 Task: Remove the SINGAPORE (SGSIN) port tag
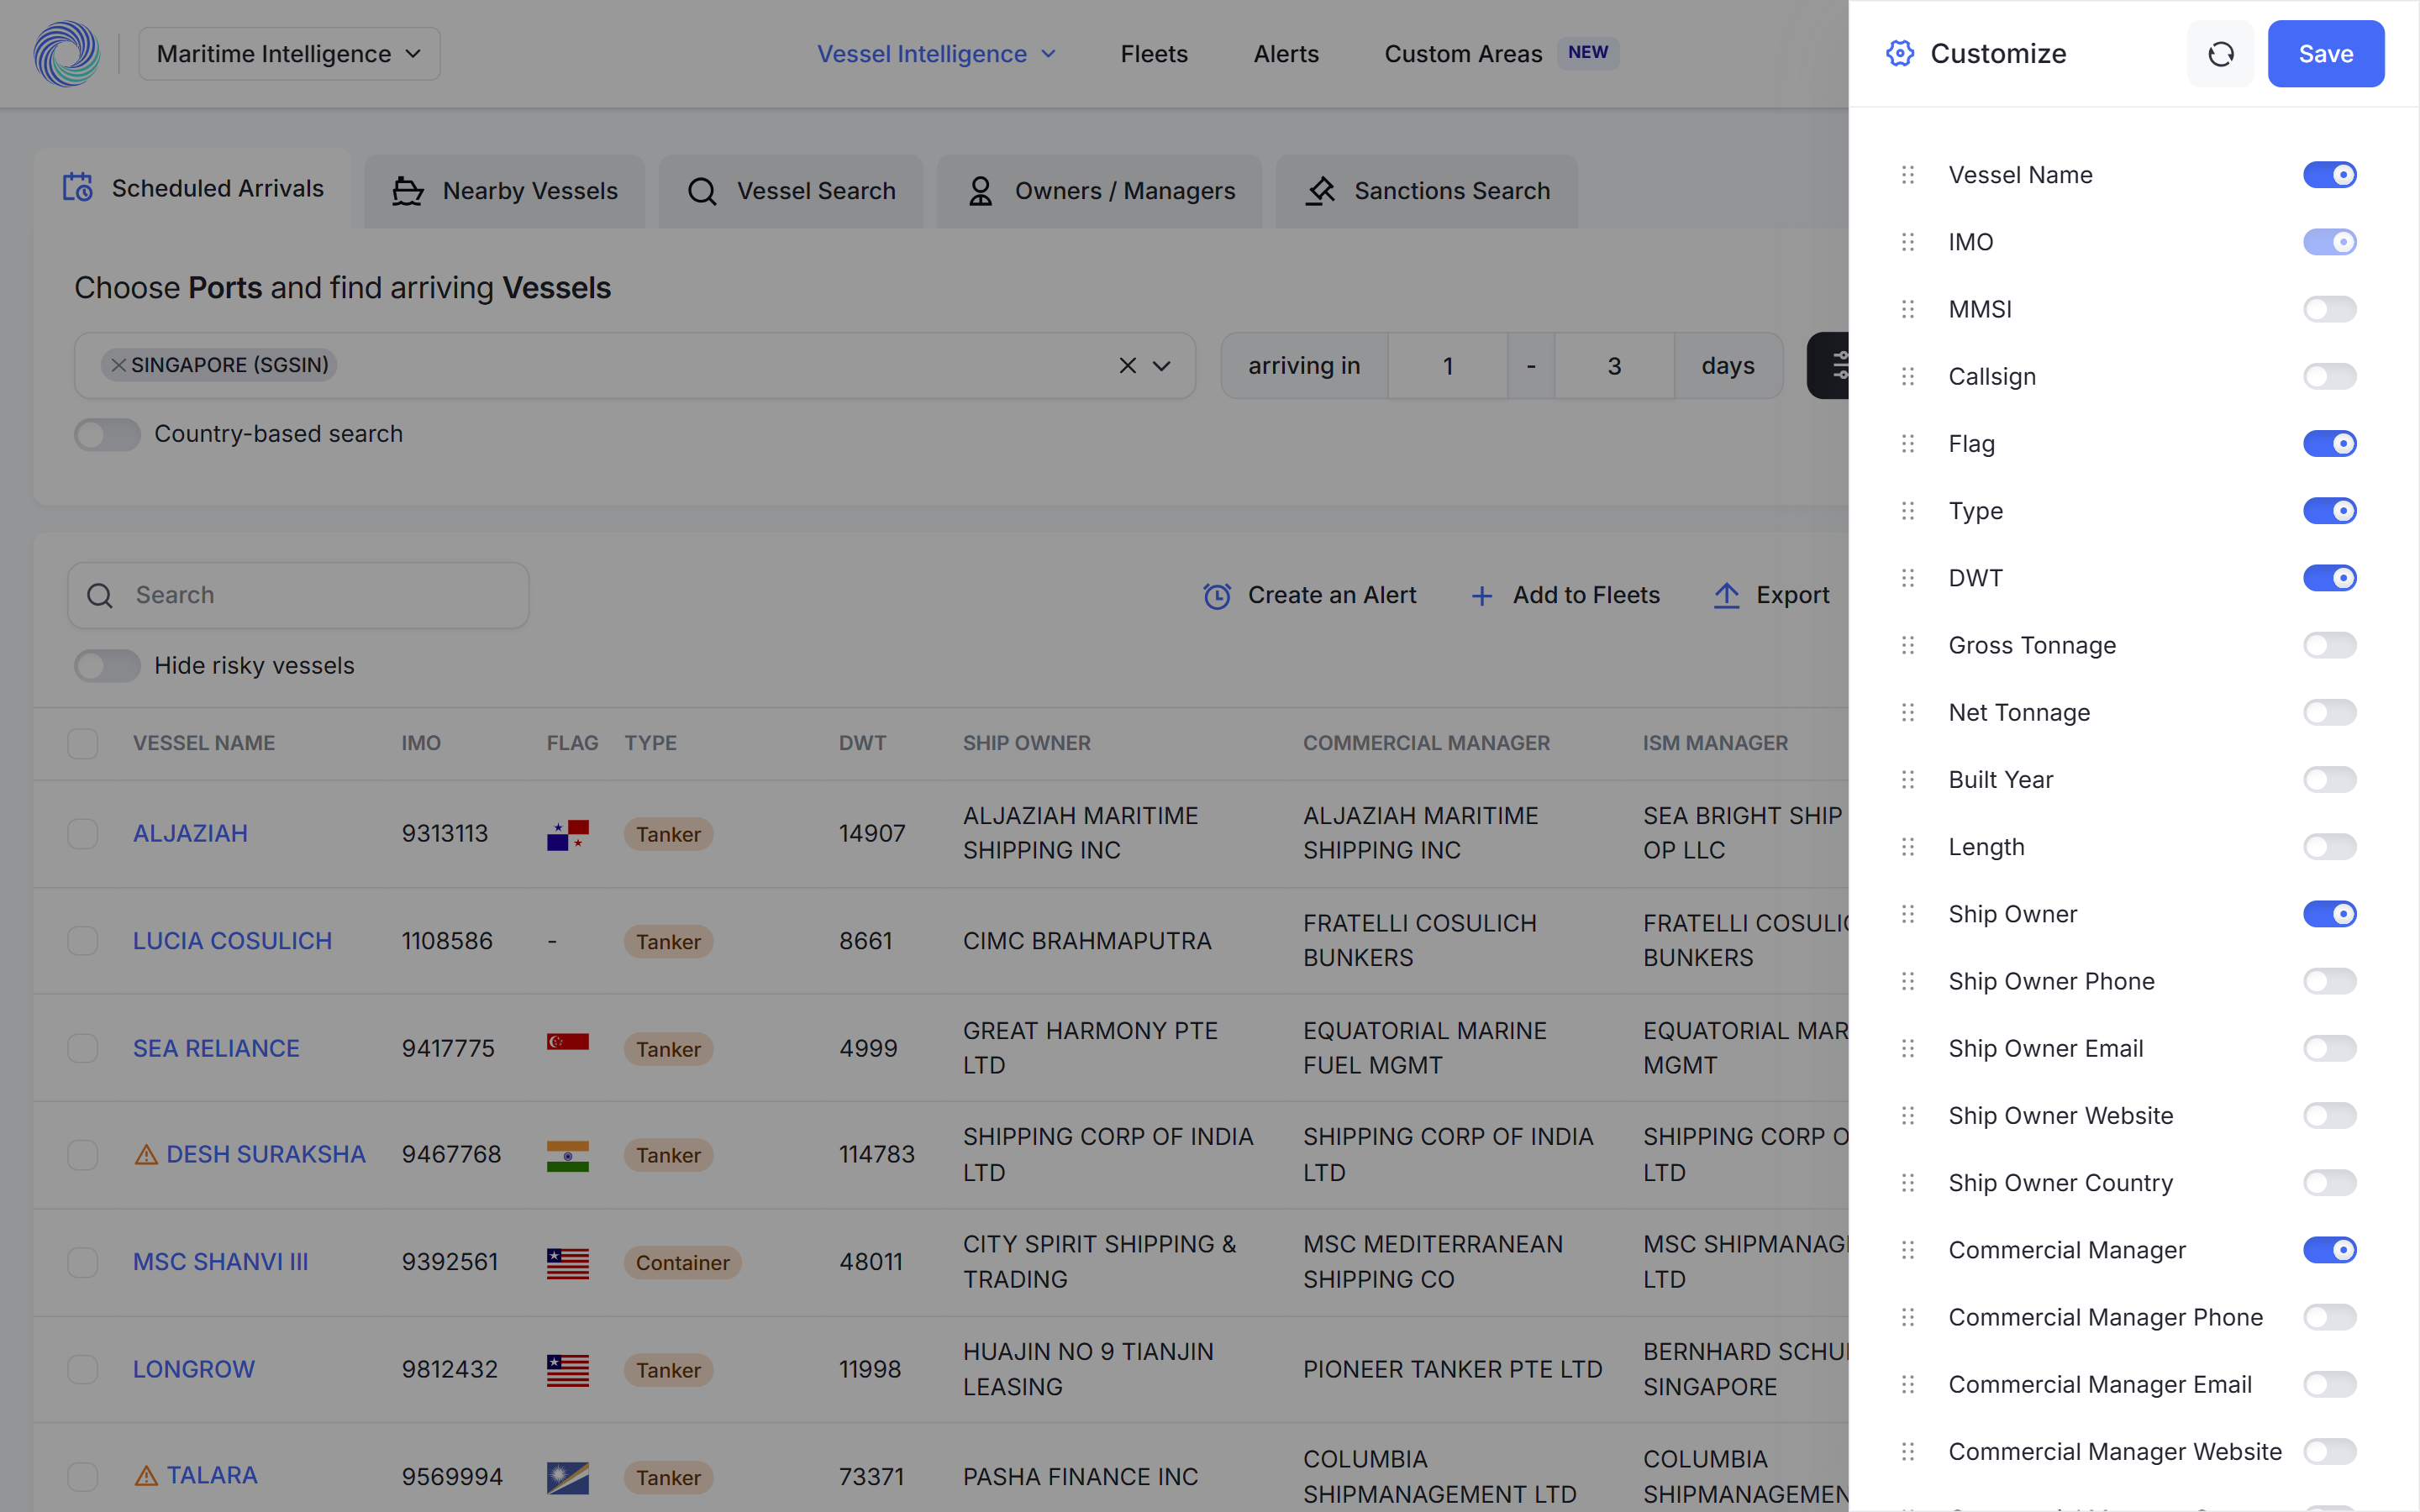[x=118, y=365]
